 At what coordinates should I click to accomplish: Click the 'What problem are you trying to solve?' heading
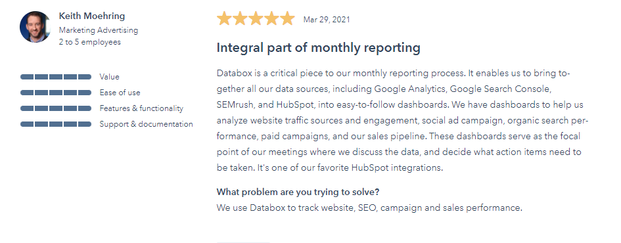tap(298, 192)
